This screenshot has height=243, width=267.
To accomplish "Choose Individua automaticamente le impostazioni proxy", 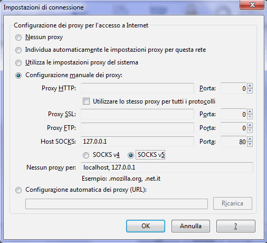I will tap(18, 50).
